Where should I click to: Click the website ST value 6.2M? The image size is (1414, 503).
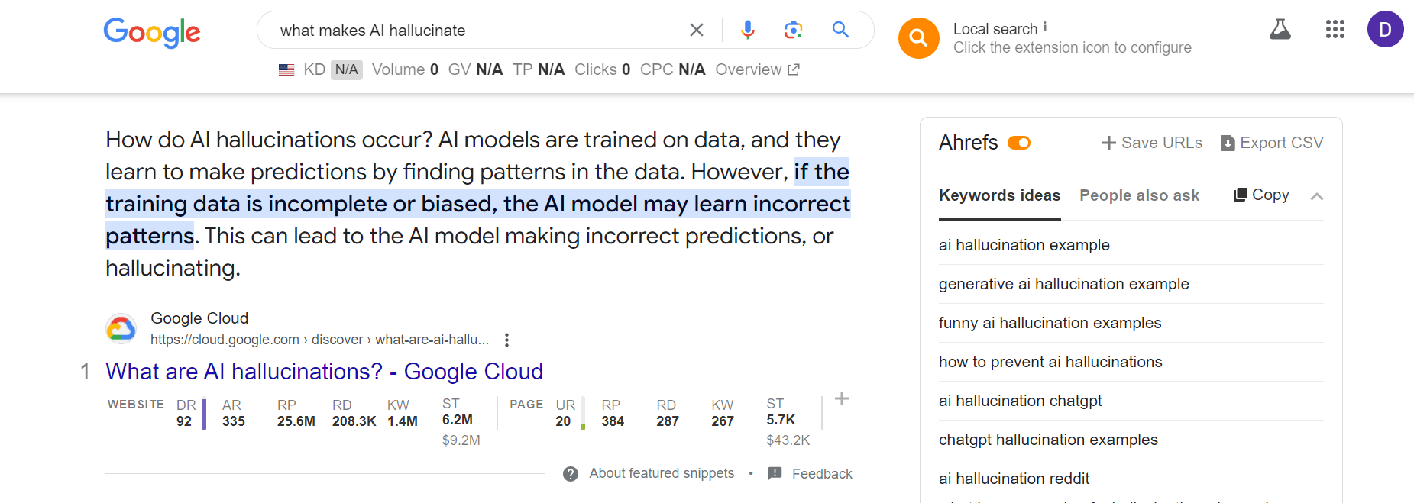tap(458, 420)
